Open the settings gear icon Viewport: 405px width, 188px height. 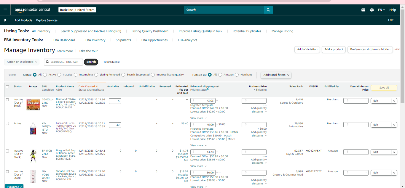(x=372, y=10)
